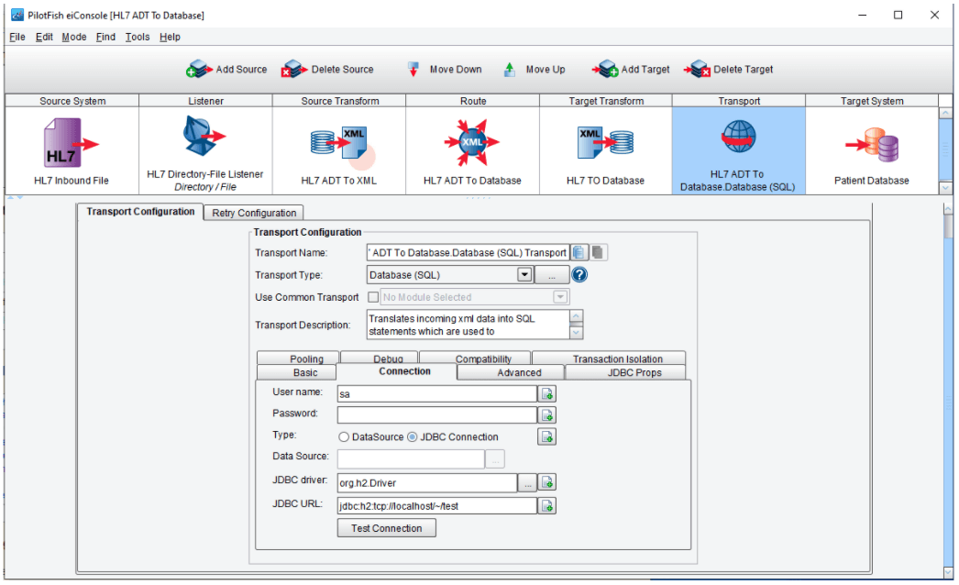Image resolution: width=959 pixels, height=585 pixels.
Task: Open the Mode menu
Action: click(x=74, y=37)
